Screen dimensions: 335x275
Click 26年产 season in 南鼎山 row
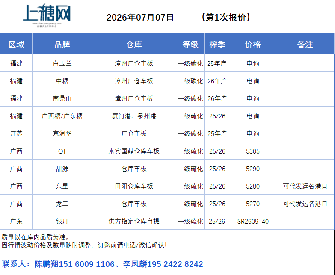[217, 98]
